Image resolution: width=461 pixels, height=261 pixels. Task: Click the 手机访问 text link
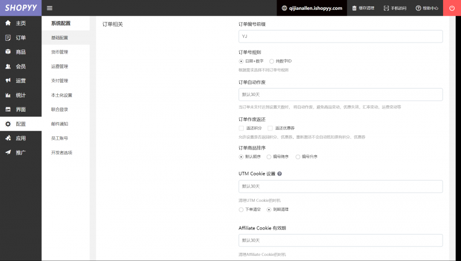click(398, 8)
